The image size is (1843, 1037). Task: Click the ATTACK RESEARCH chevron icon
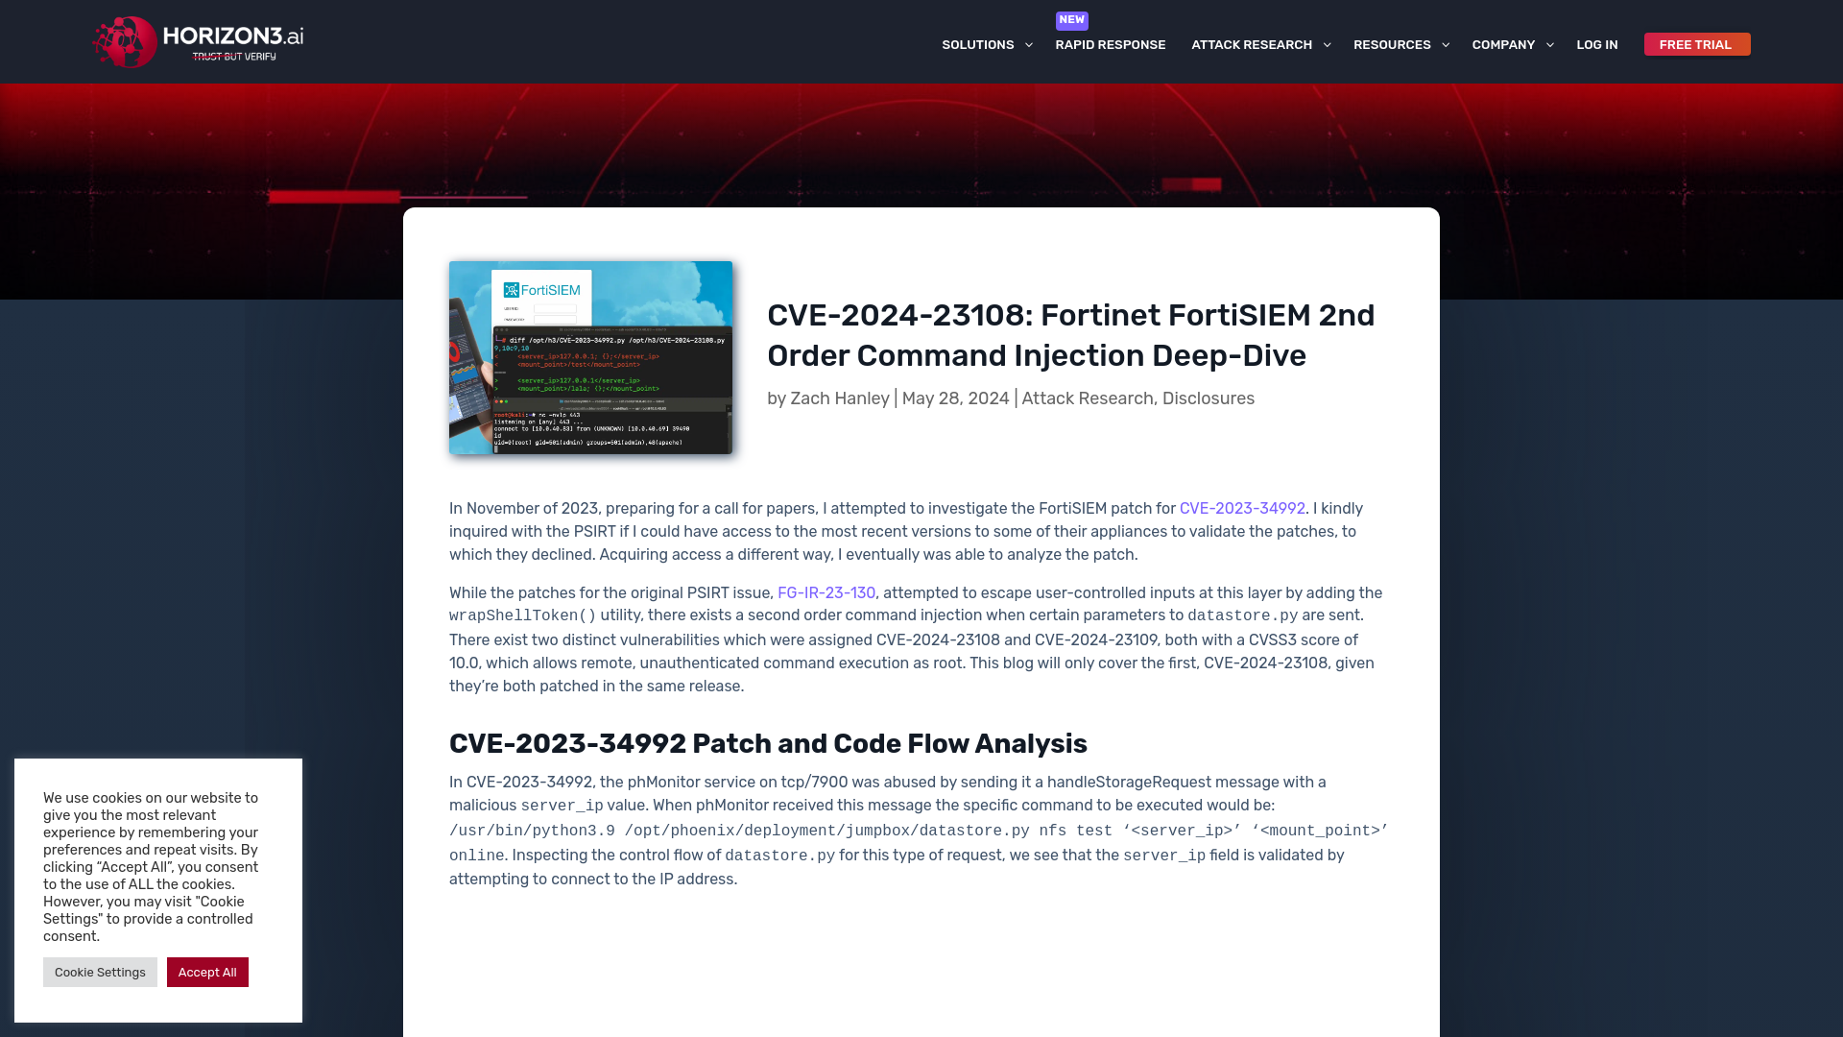[1328, 44]
